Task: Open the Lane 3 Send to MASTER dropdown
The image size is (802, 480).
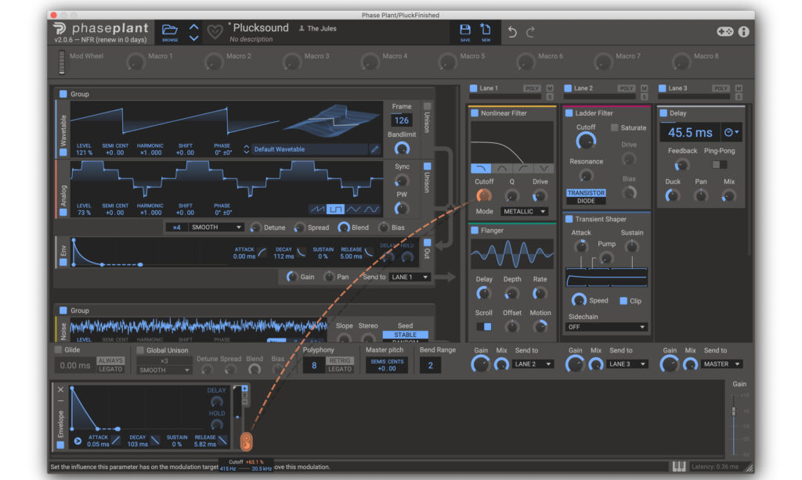Action: [x=722, y=364]
